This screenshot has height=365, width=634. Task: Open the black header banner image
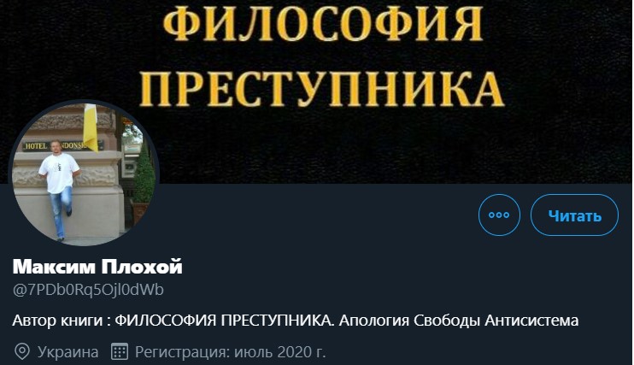[317, 91]
